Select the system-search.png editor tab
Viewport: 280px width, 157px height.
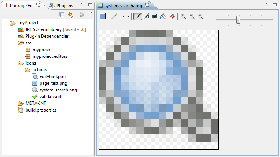[x=123, y=5]
